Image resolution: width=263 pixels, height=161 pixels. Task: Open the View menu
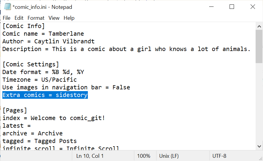click(x=54, y=18)
